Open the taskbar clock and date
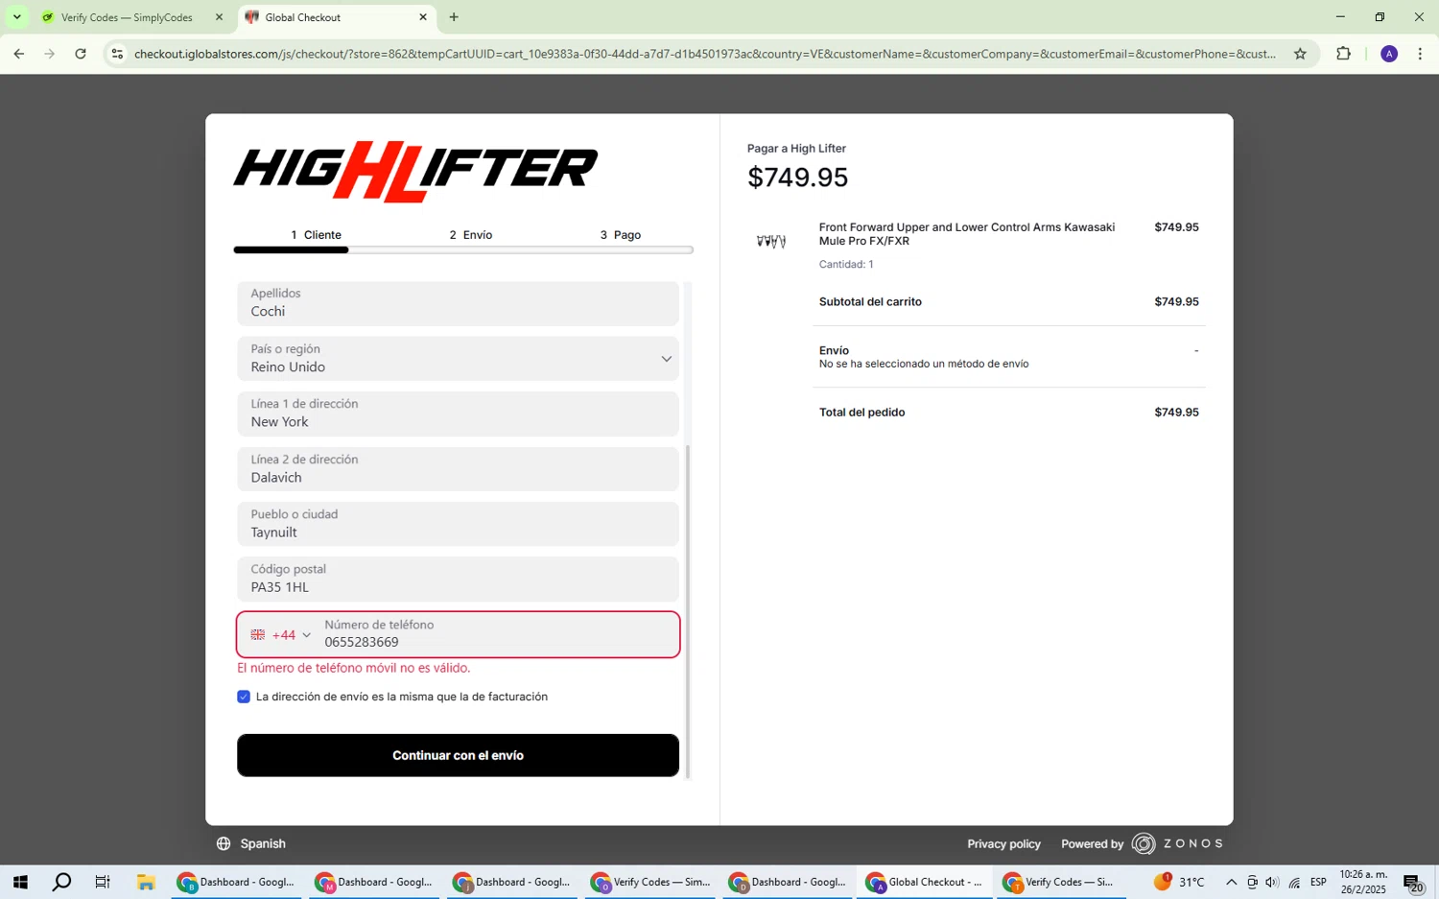 tap(1363, 883)
